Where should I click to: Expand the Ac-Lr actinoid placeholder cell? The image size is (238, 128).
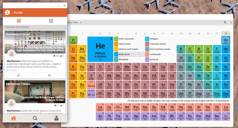(x=91, y=94)
